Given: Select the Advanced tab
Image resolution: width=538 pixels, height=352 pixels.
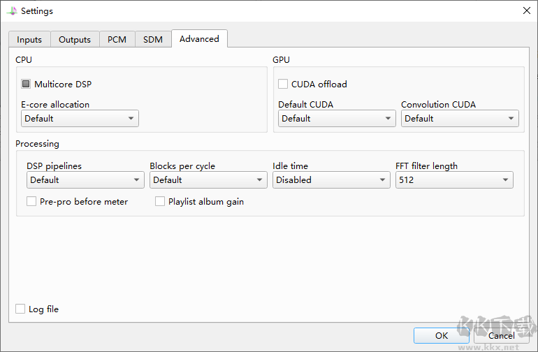Looking at the screenshot, I should pos(199,39).
